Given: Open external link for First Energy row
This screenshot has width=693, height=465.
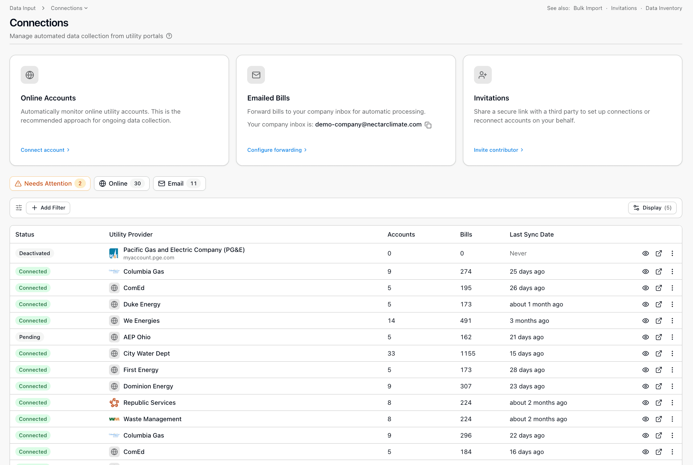Looking at the screenshot, I should (x=659, y=370).
